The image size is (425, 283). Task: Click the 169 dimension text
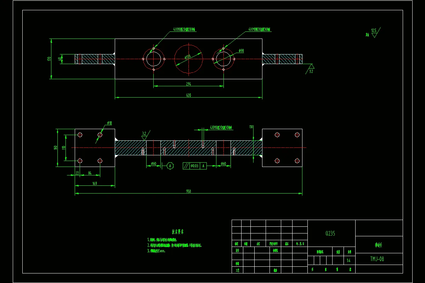coord(95,183)
